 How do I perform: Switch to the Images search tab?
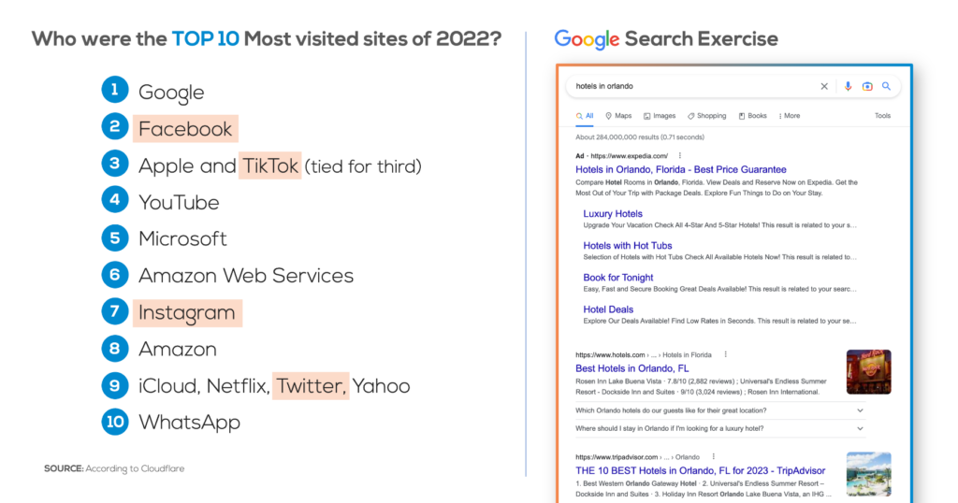[660, 116]
